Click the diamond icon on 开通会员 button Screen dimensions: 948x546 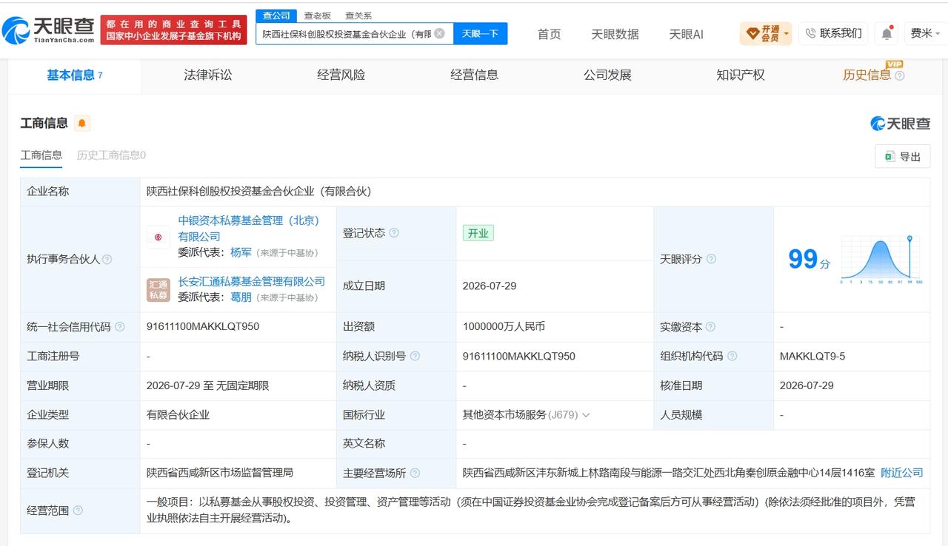click(752, 33)
